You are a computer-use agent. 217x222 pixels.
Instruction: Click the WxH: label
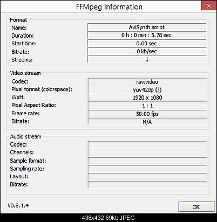18,97
